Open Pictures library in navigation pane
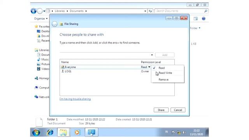The height and width of the screenshot is (140, 249). tap(43, 64)
